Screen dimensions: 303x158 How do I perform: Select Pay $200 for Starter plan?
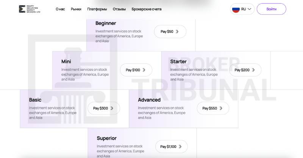pos(245,70)
